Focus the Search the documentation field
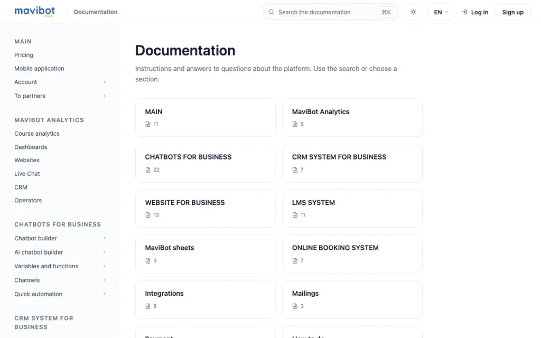541x338 pixels. pyautogui.click(x=331, y=12)
